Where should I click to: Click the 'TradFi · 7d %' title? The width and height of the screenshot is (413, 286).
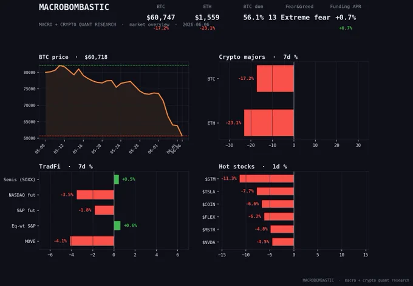click(x=66, y=167)
